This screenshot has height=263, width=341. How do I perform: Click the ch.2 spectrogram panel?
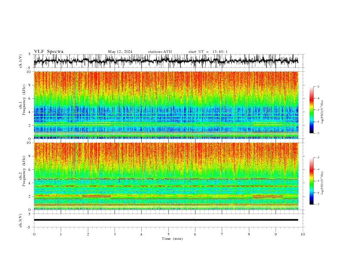[166, 176]
